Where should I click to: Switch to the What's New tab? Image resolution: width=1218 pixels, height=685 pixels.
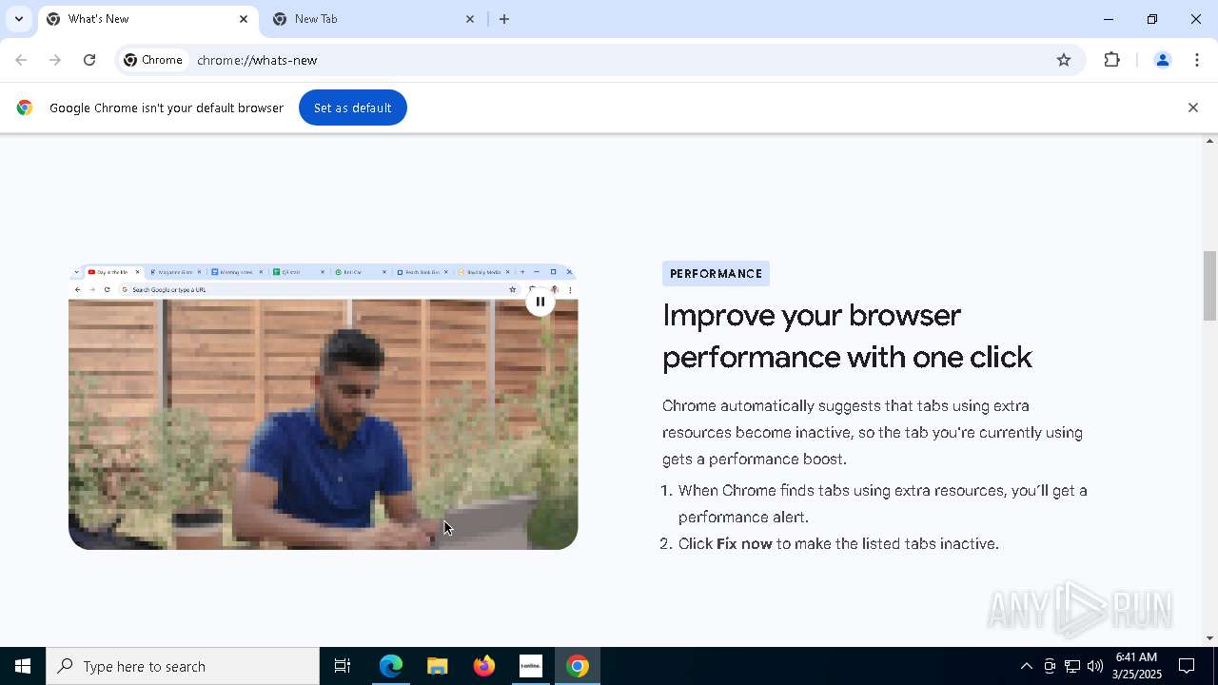147,19
